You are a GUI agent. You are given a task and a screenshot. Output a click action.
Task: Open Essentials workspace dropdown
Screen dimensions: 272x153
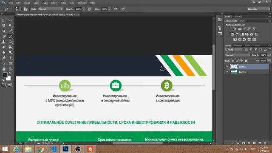point(258,9)
